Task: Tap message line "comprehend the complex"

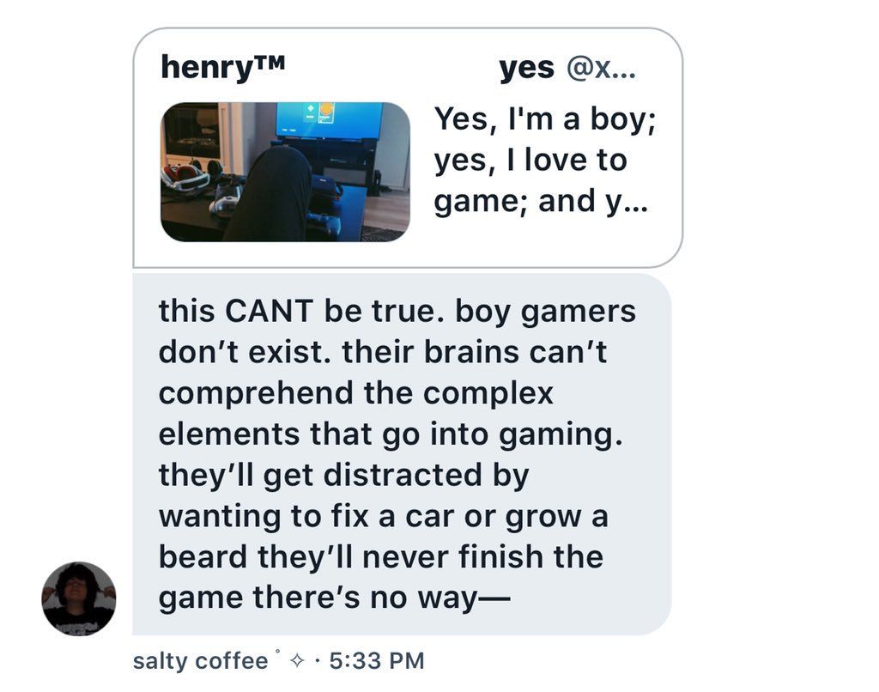Action: click(355, 393)
